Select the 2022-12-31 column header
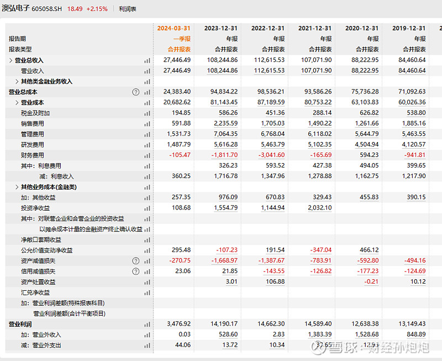Screen dimensions: 442x361 (x=268, y=28)
